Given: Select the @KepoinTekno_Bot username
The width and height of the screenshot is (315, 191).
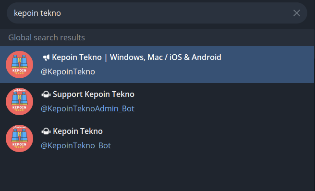Looking at the screenshot, I should coord(76,145).
